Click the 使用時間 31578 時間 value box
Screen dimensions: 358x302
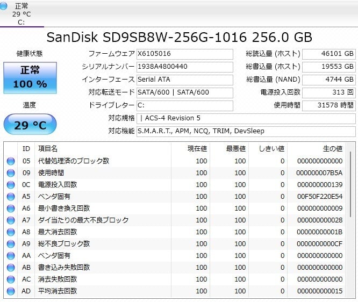coord(328,105)
